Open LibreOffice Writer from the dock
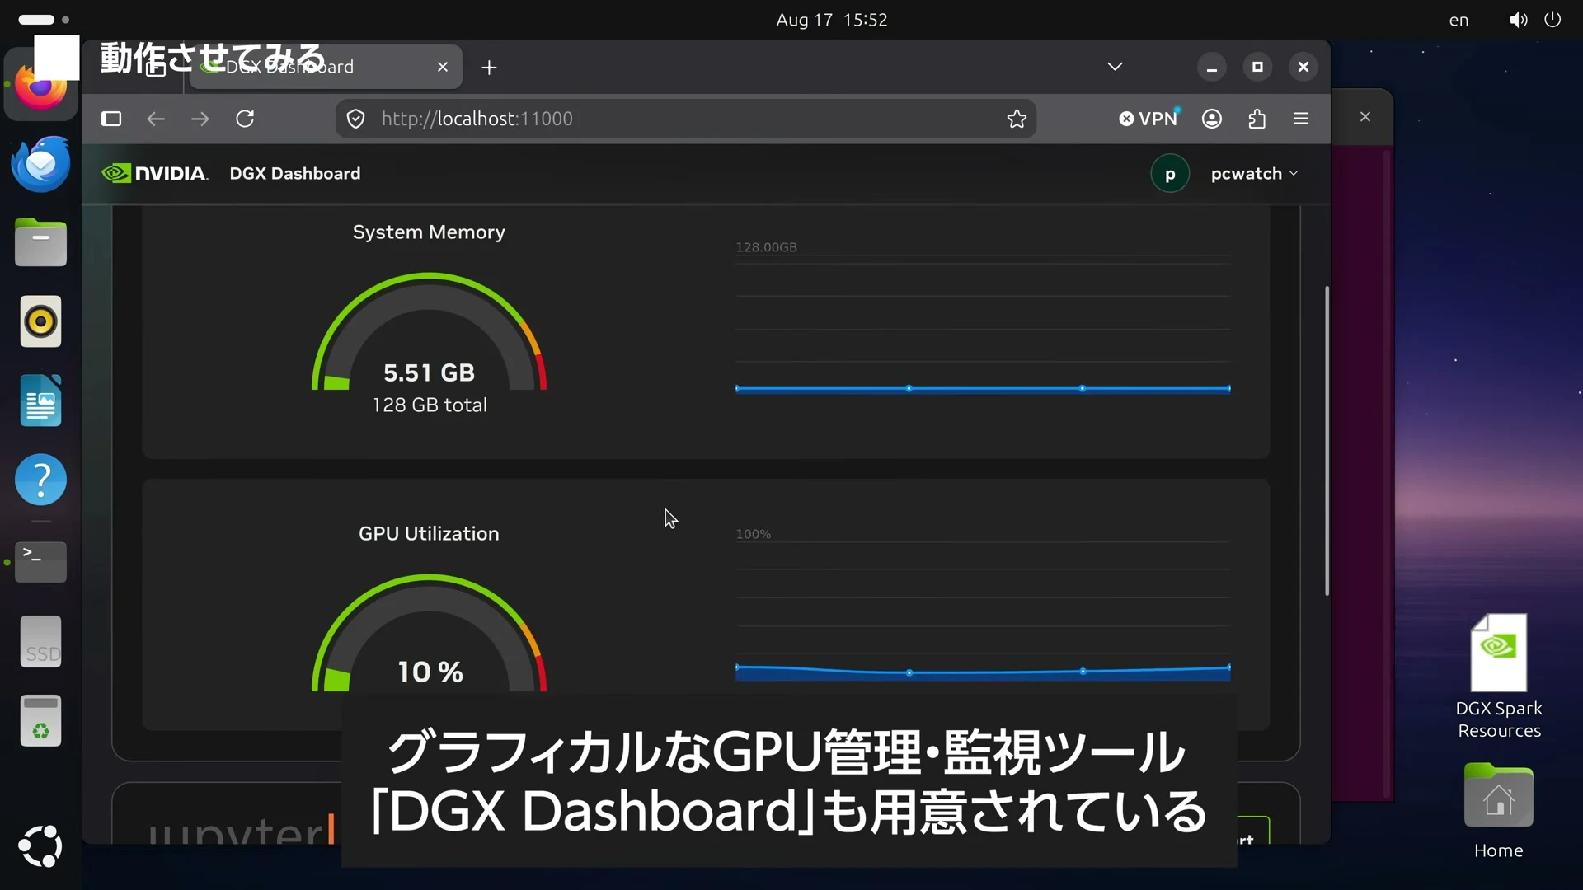The height and width of the screenshot is (890, 1583). pyautogui.click(x=40, y=400)
